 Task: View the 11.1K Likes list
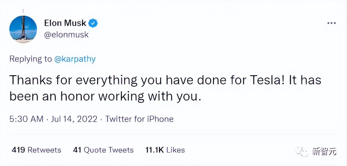(x=165, y=150)
